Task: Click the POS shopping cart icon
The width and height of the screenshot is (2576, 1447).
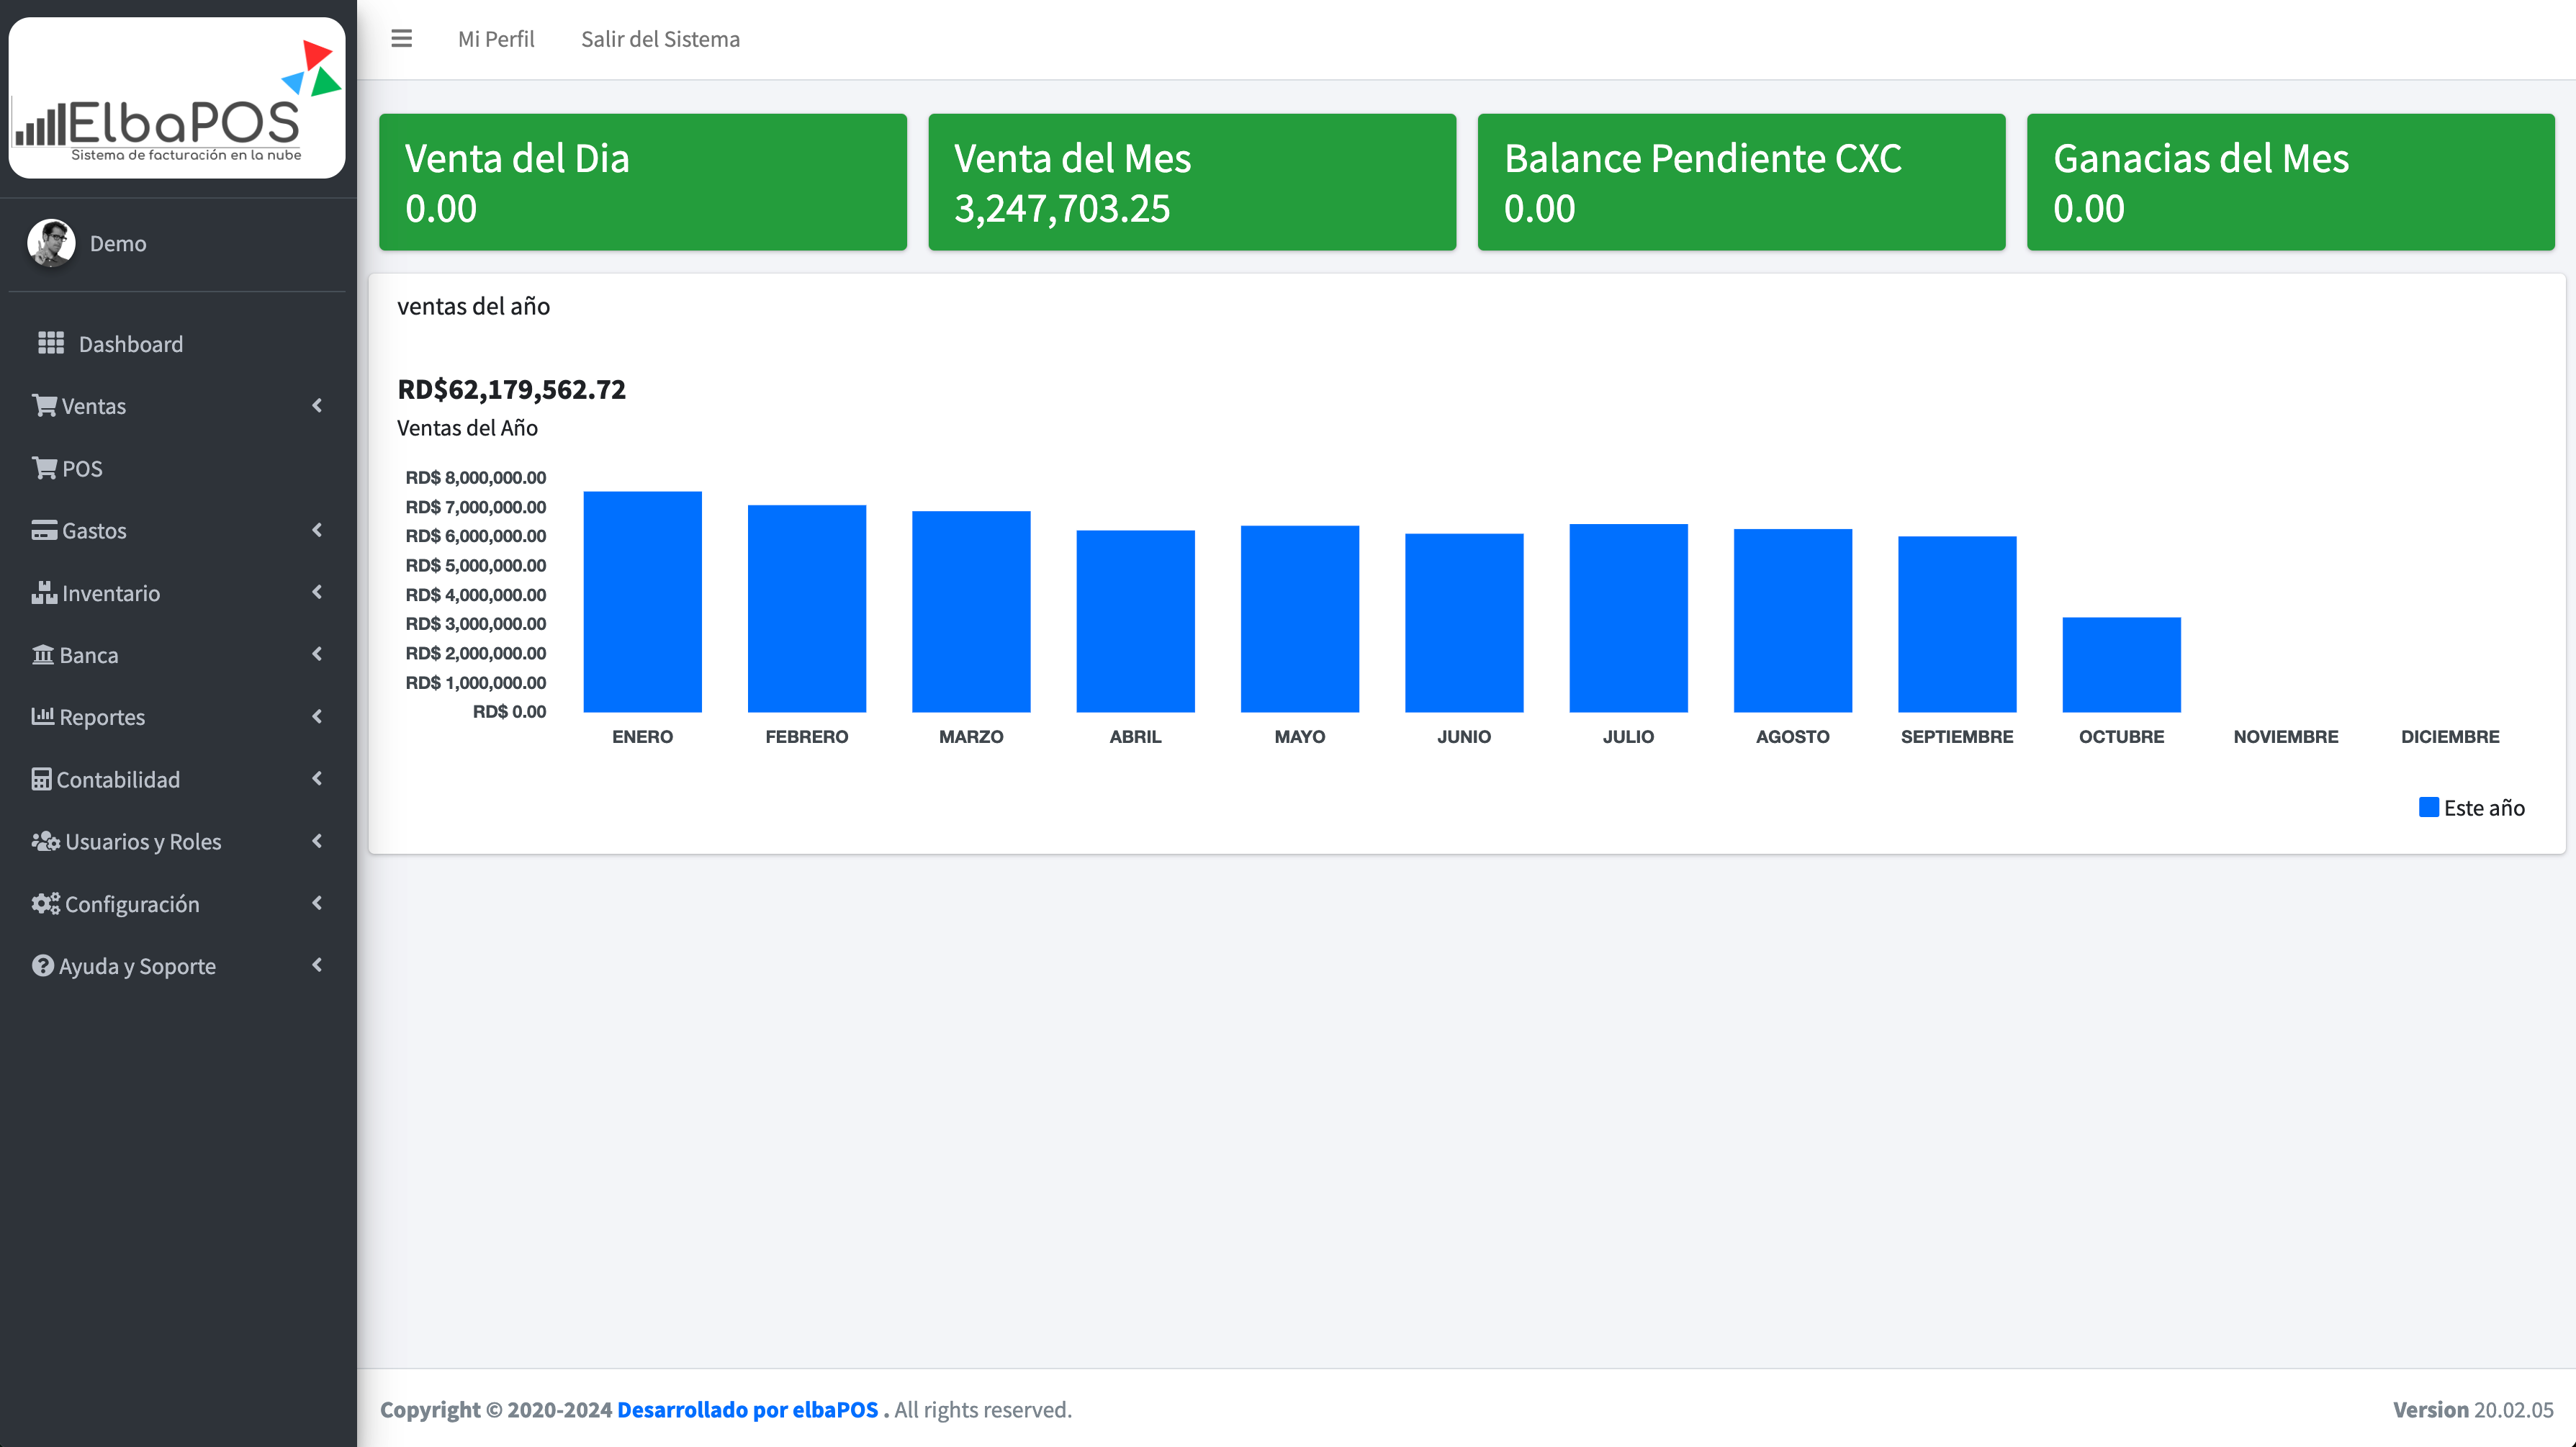Action: tap(44, 468)
